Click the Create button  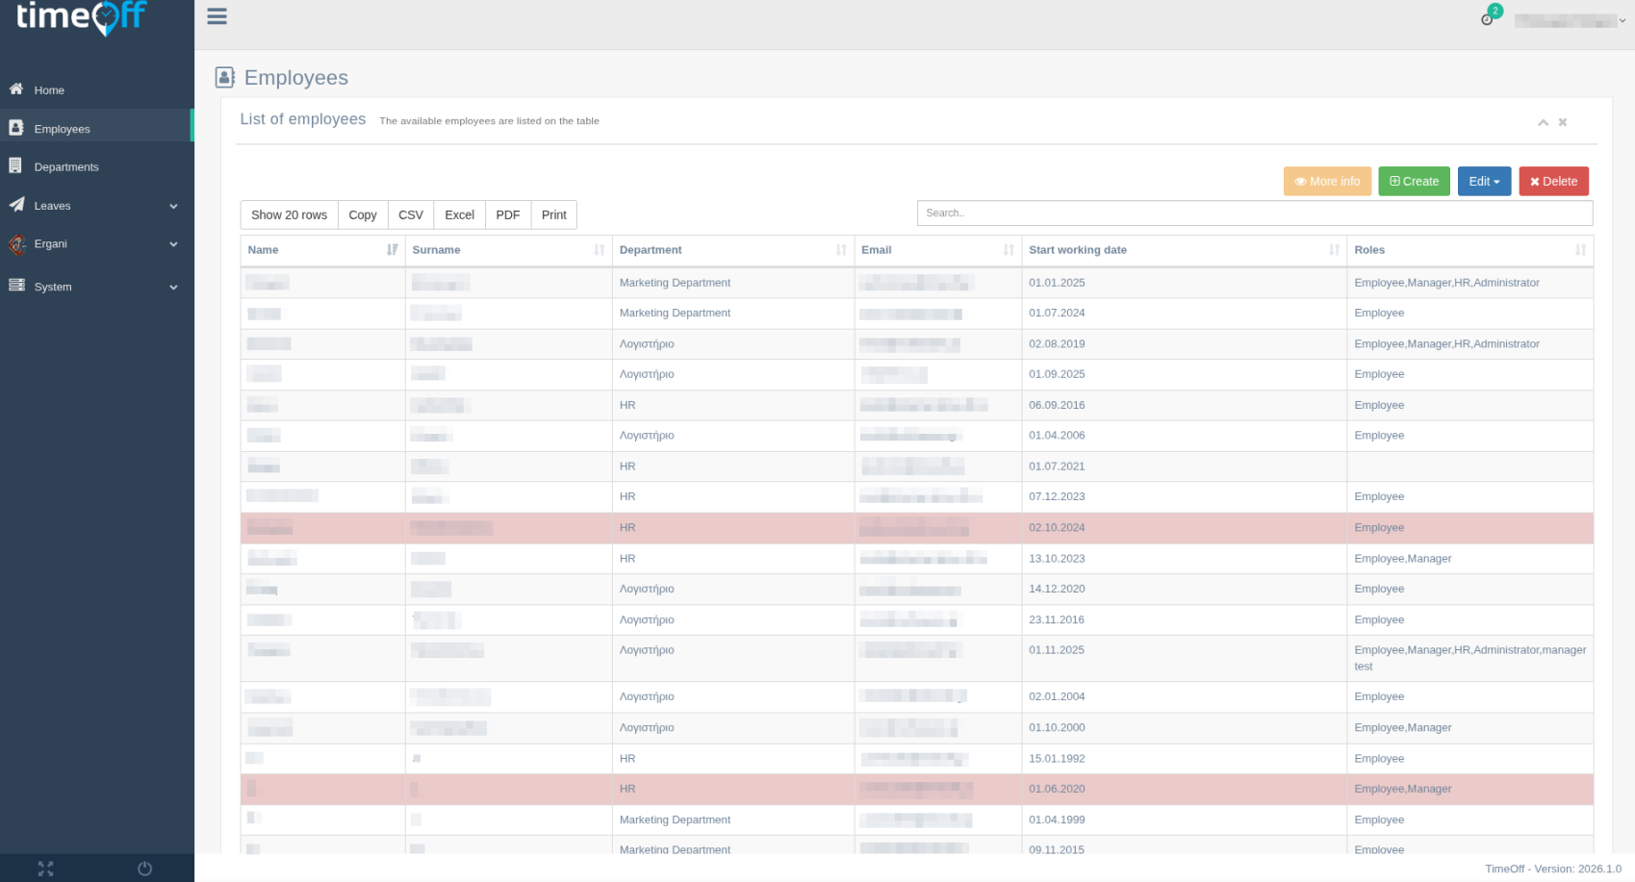pyautogui.click(x=1414, y=181)
